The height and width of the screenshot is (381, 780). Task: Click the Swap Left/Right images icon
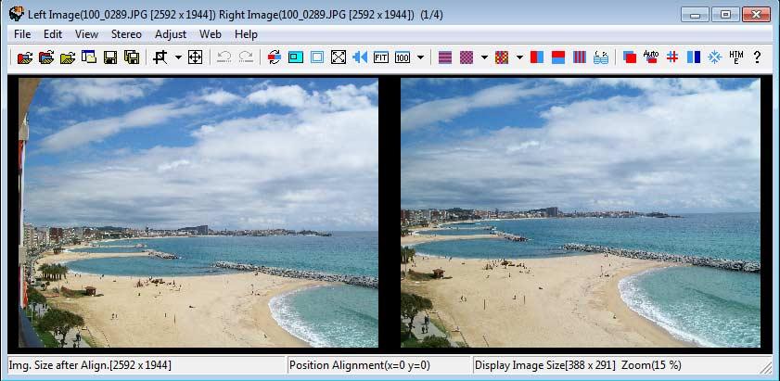(x=274, y=57)
